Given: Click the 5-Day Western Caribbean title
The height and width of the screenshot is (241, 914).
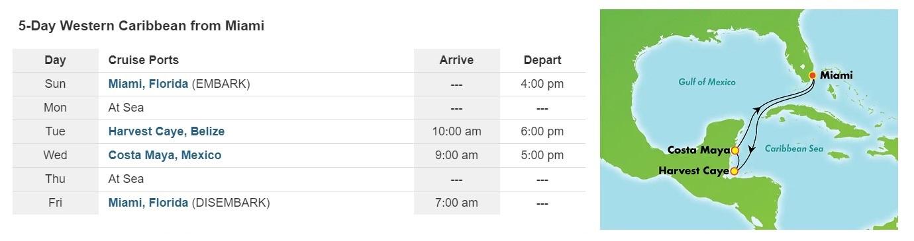Looking at the screenshot, I should (141, 26).
